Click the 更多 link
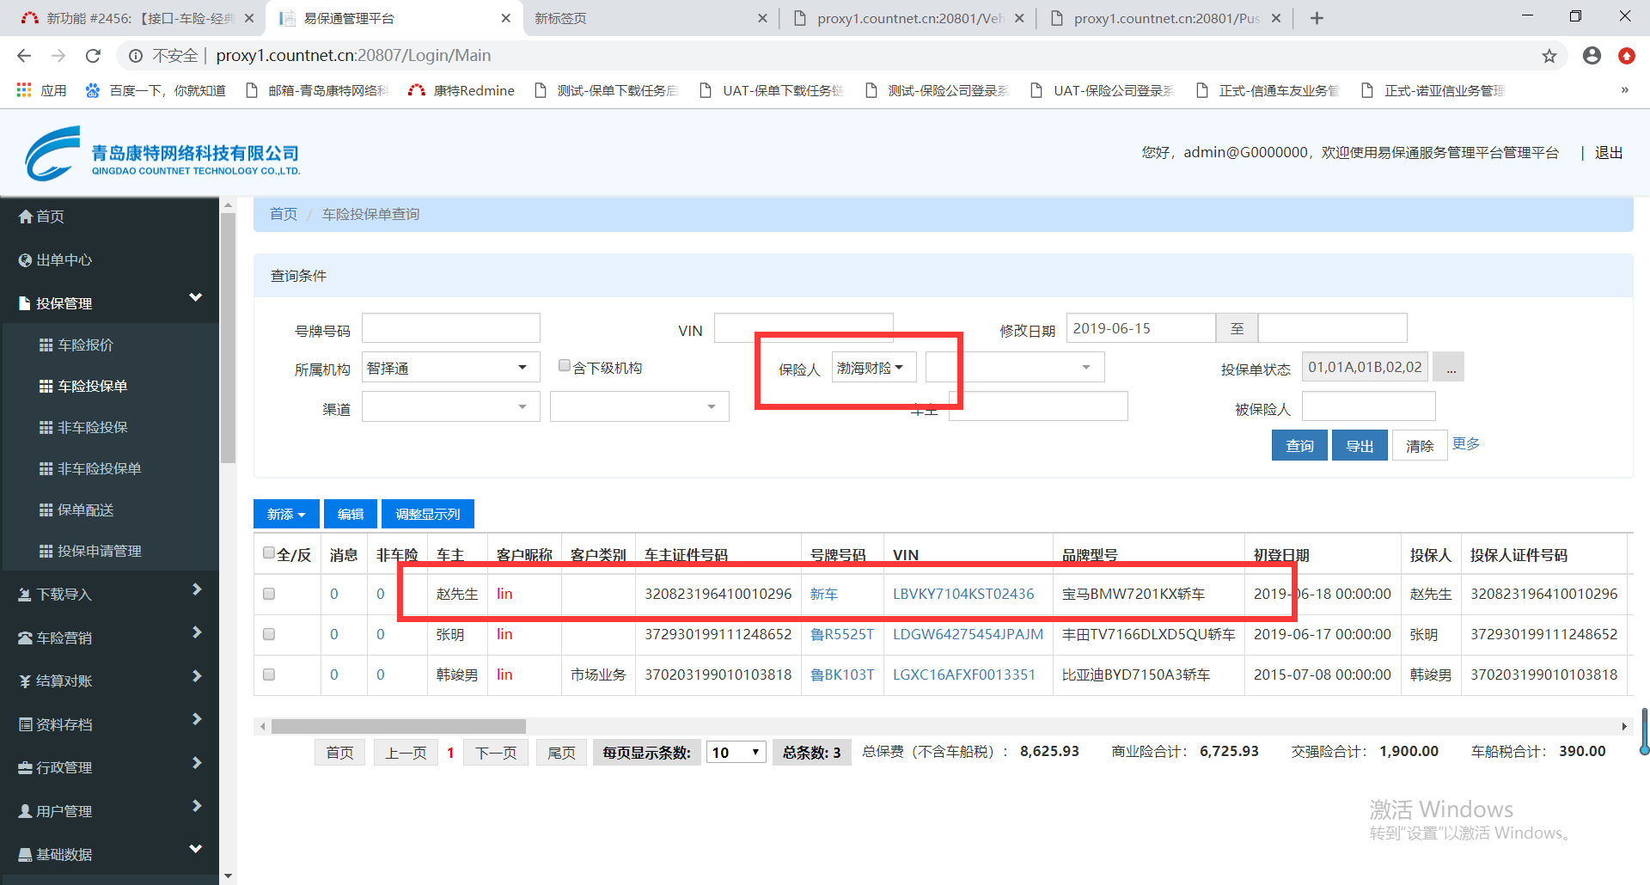The image size is (1650, 885). 1466,443
